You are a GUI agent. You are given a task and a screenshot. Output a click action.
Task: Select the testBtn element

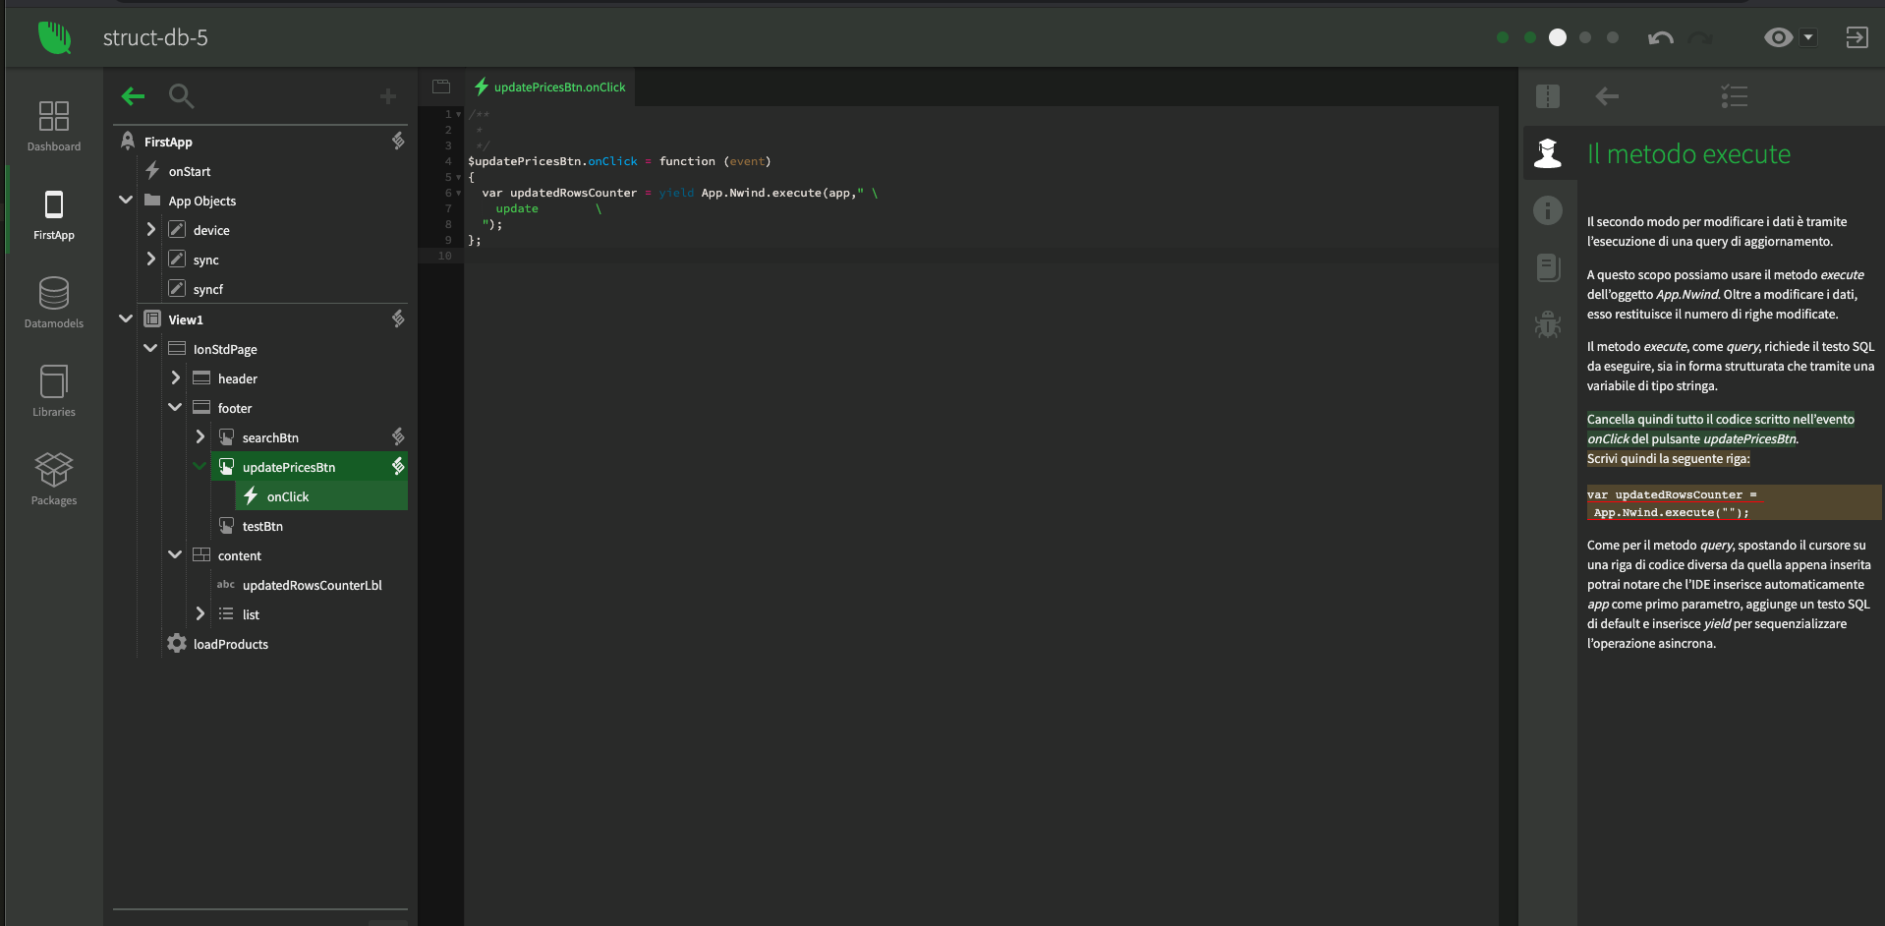coord(262,526)
